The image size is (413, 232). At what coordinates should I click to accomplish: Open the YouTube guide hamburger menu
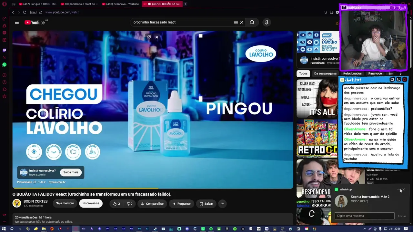click(17, 22)
